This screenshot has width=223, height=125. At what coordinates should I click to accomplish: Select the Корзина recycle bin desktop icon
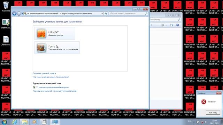(6, 7)
